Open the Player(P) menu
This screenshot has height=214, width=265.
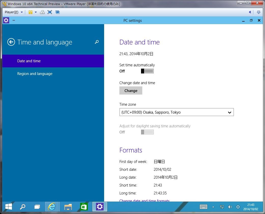click(14, 12)
